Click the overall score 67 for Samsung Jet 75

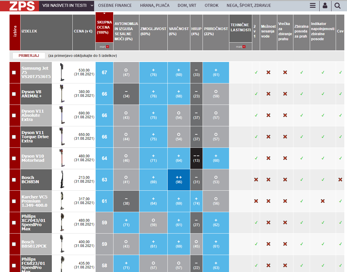click(x=104, y=73)
